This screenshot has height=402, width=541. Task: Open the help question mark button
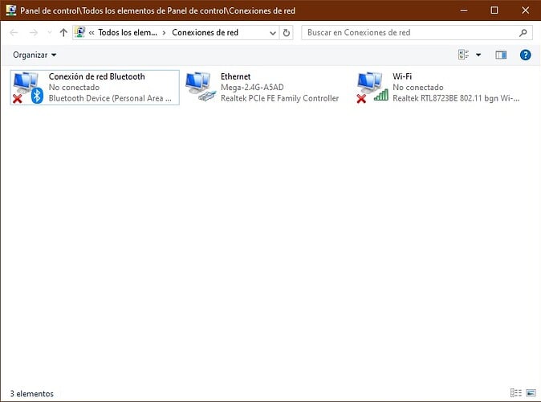tap(525, 55)
